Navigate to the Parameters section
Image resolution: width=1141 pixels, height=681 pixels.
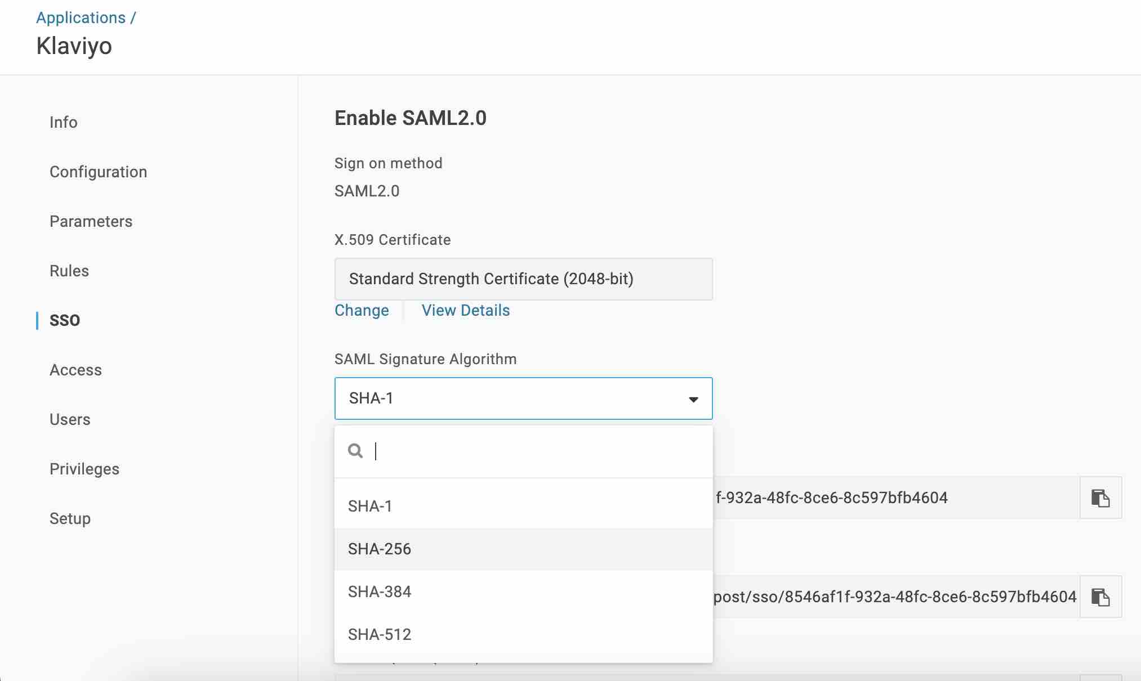tap(90, 221)
